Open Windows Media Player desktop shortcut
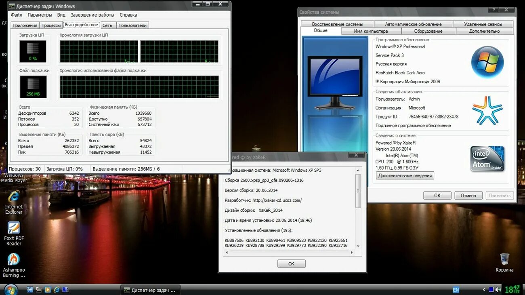525x295 pixels. click(x=14, y=178)
